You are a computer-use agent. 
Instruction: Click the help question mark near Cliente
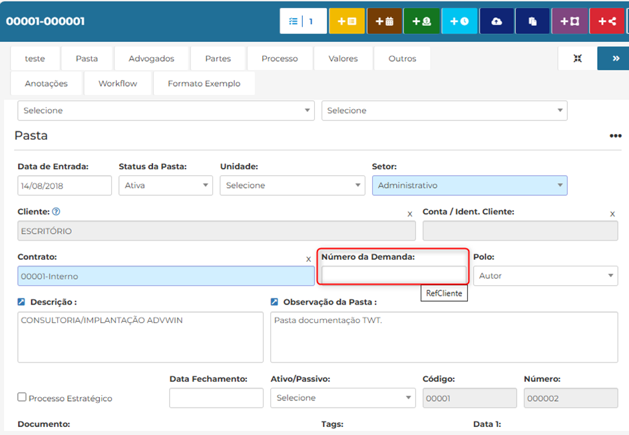56,212
